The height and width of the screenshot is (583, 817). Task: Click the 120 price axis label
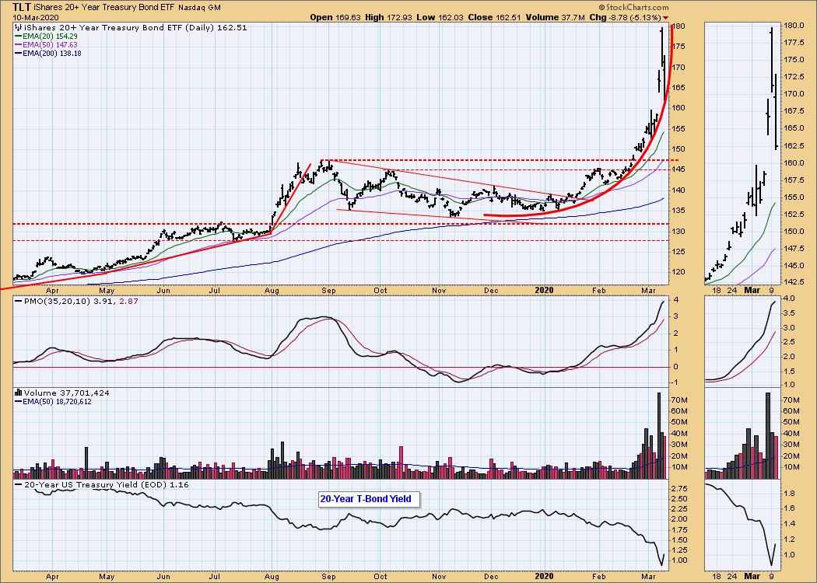pos(679,272)
